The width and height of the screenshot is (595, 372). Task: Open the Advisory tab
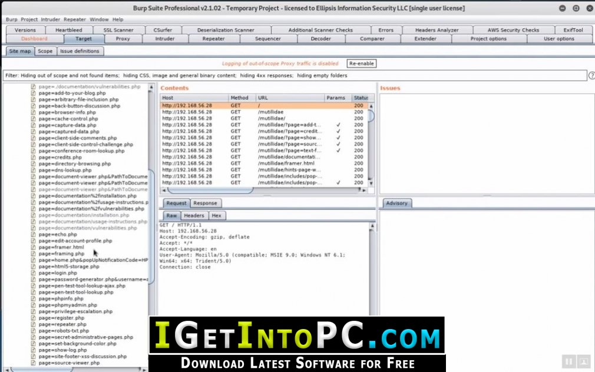pos(397,203)
